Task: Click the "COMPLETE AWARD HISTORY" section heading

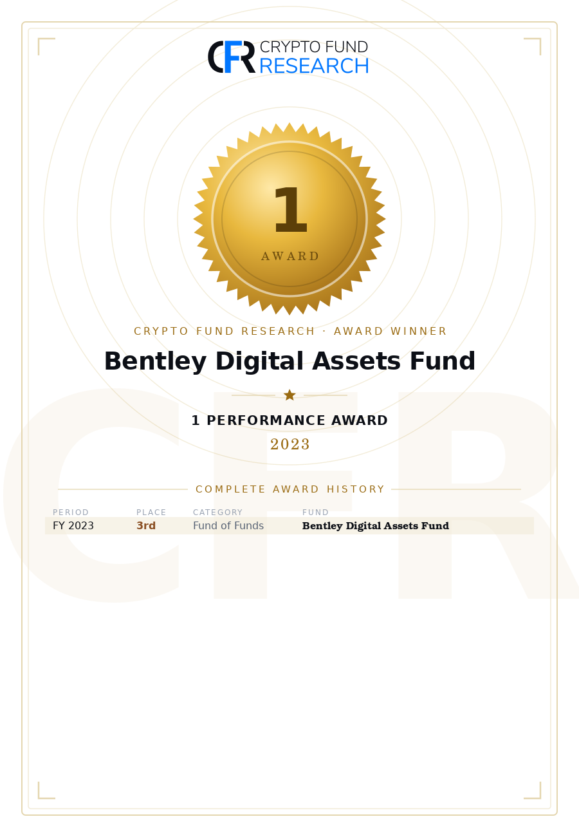Action: pyautogui.click(x=289, y=489)
